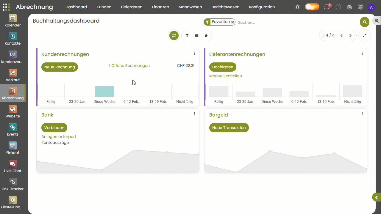Expand the filter funnel dropdown
This screenshot has height=214, width=381.
pos(187,36)
